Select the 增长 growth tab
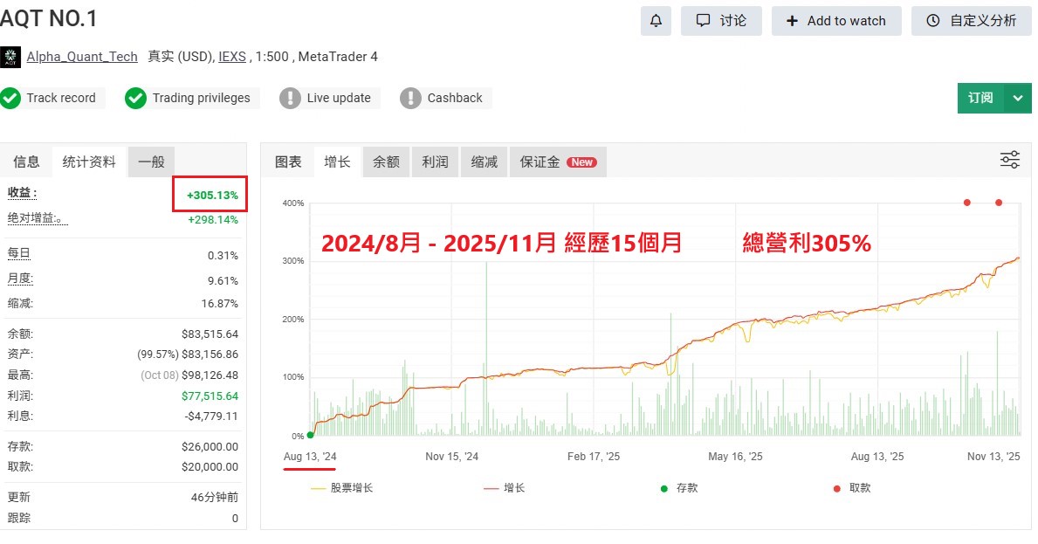This screenshot has height=544, width=1038. 338,162
